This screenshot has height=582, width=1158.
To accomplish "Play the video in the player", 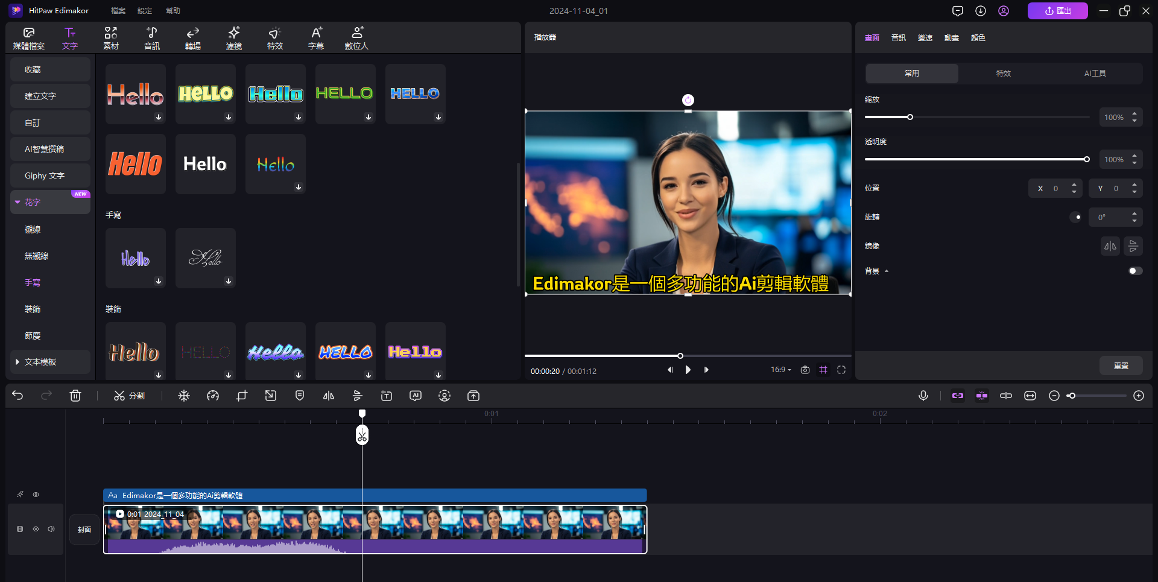I will (688, 370).
